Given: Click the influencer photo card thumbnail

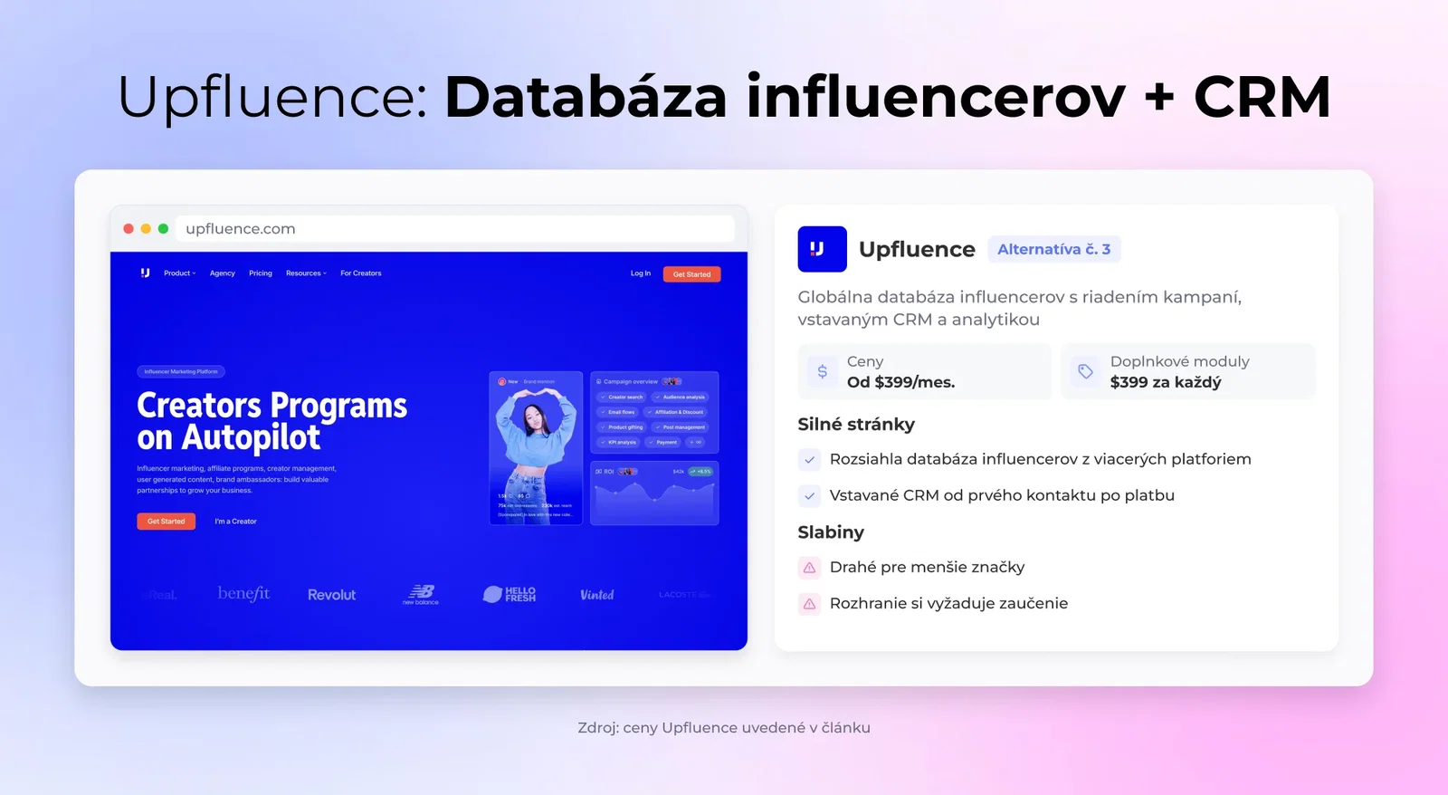Looking at the screenshot, I should 536,448.
